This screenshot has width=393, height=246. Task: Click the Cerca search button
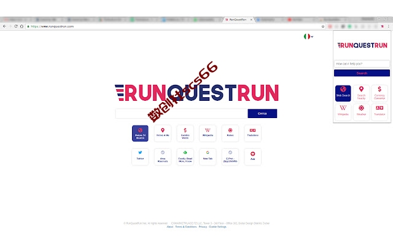pyautogui.click(x=262, y=113)
